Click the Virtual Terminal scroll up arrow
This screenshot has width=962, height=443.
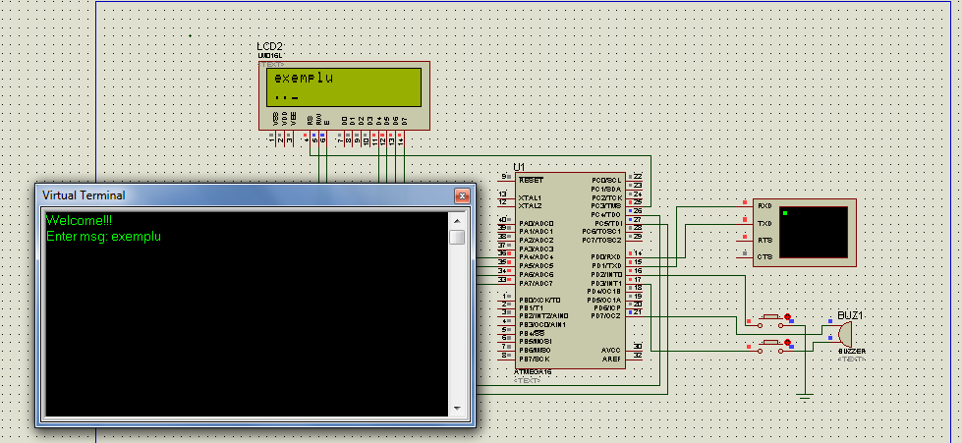457,220
